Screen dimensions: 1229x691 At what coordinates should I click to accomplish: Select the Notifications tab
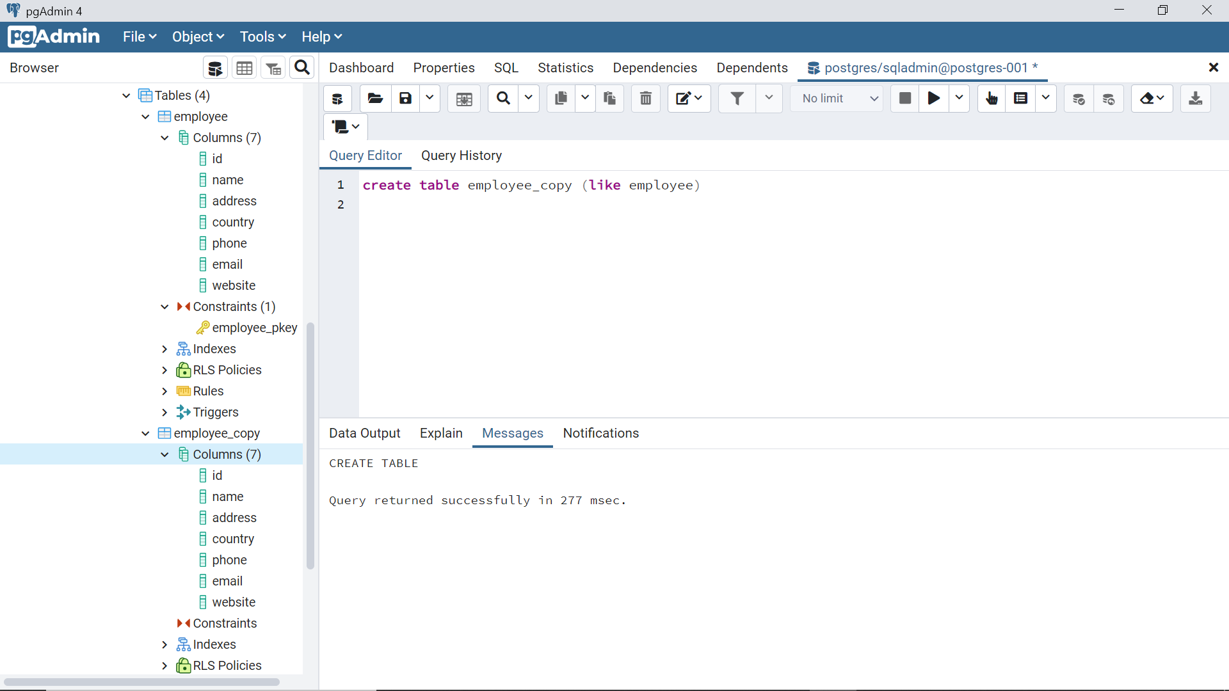point(600,433)
